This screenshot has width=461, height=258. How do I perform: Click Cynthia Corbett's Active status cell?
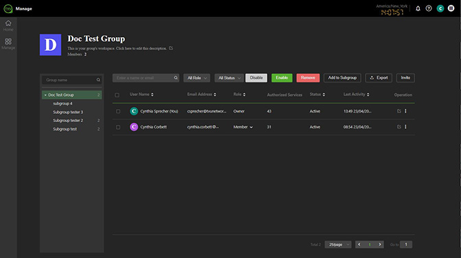click(x=315, y=127)
